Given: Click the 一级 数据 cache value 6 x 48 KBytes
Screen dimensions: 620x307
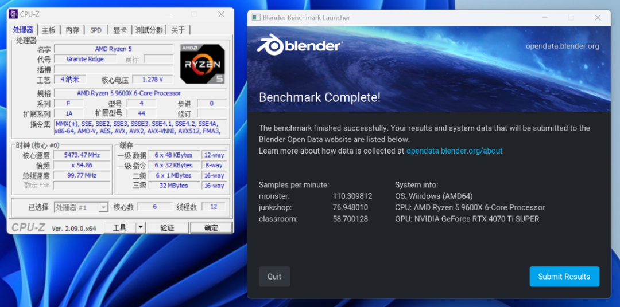Looking at the screenshot, I should tap(173, 155).
